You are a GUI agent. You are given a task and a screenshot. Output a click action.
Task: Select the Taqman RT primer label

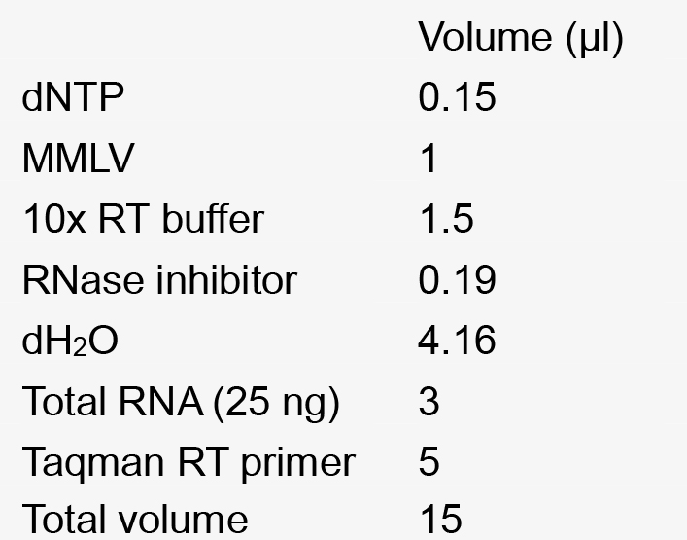point(189,464)
